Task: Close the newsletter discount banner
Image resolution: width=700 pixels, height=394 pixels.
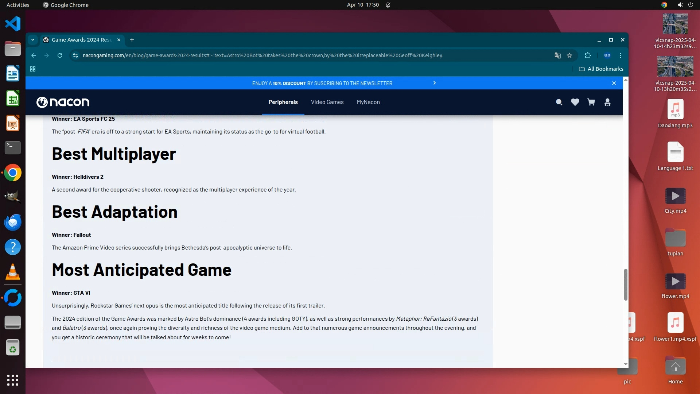Action: coord(614,83)
